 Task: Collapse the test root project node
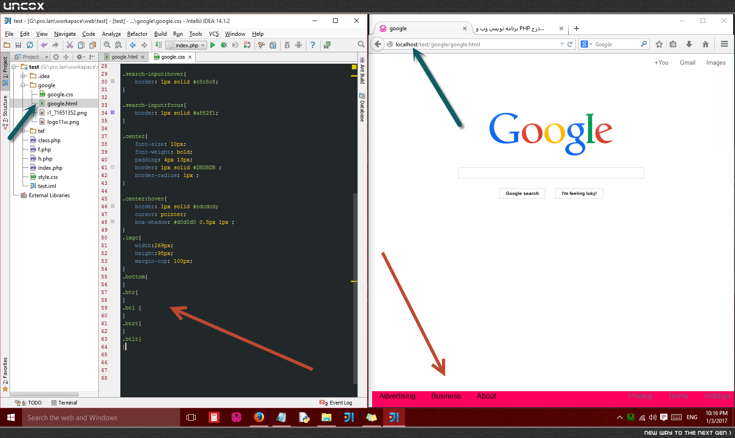[14, 67]
